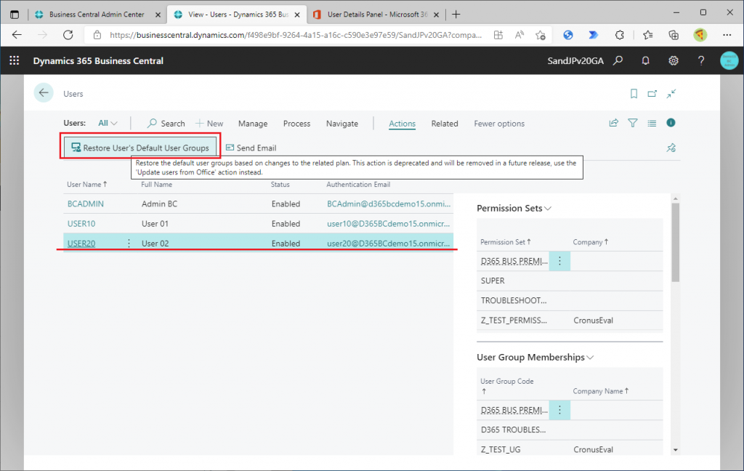Open the page in a new window icon
Image resolution: width=744 pixels, height=471 pixels.
pyautogui.click(x=652, y=94)
